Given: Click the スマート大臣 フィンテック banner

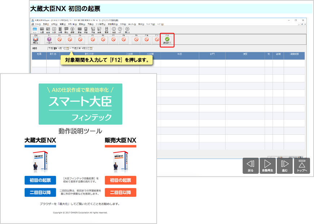Looking at the screenshot, I should click(x=80, y=104).
